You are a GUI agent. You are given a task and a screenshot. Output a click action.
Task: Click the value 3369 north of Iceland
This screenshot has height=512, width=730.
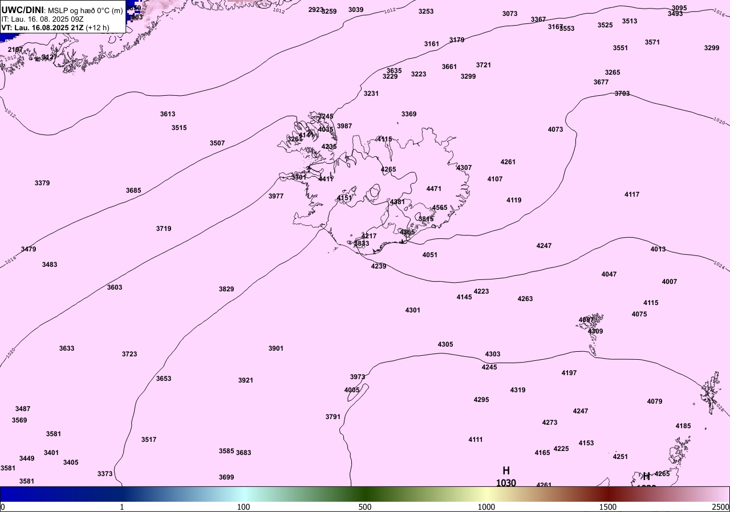click(x=409, y=115)
